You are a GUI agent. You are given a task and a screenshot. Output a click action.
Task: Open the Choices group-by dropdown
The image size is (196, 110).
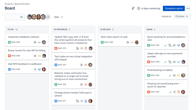pos(182,16)
